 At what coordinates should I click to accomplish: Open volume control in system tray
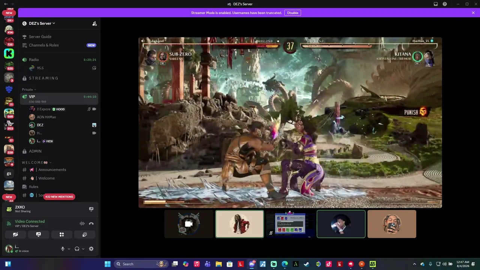click(445, 264)
